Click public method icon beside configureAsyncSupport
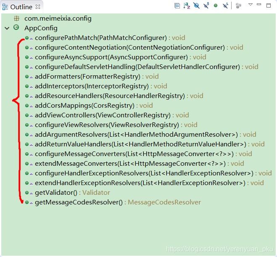This screenshot has height=257, width=277. tap(27, 57)
